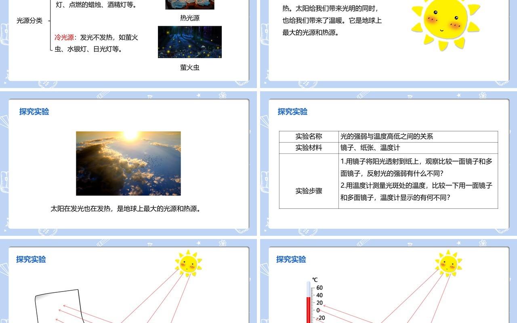Select the cell 光的强弱与温度高低之间的关系
The height and width of the screenshot is (323, 517).
pos(418,136)
